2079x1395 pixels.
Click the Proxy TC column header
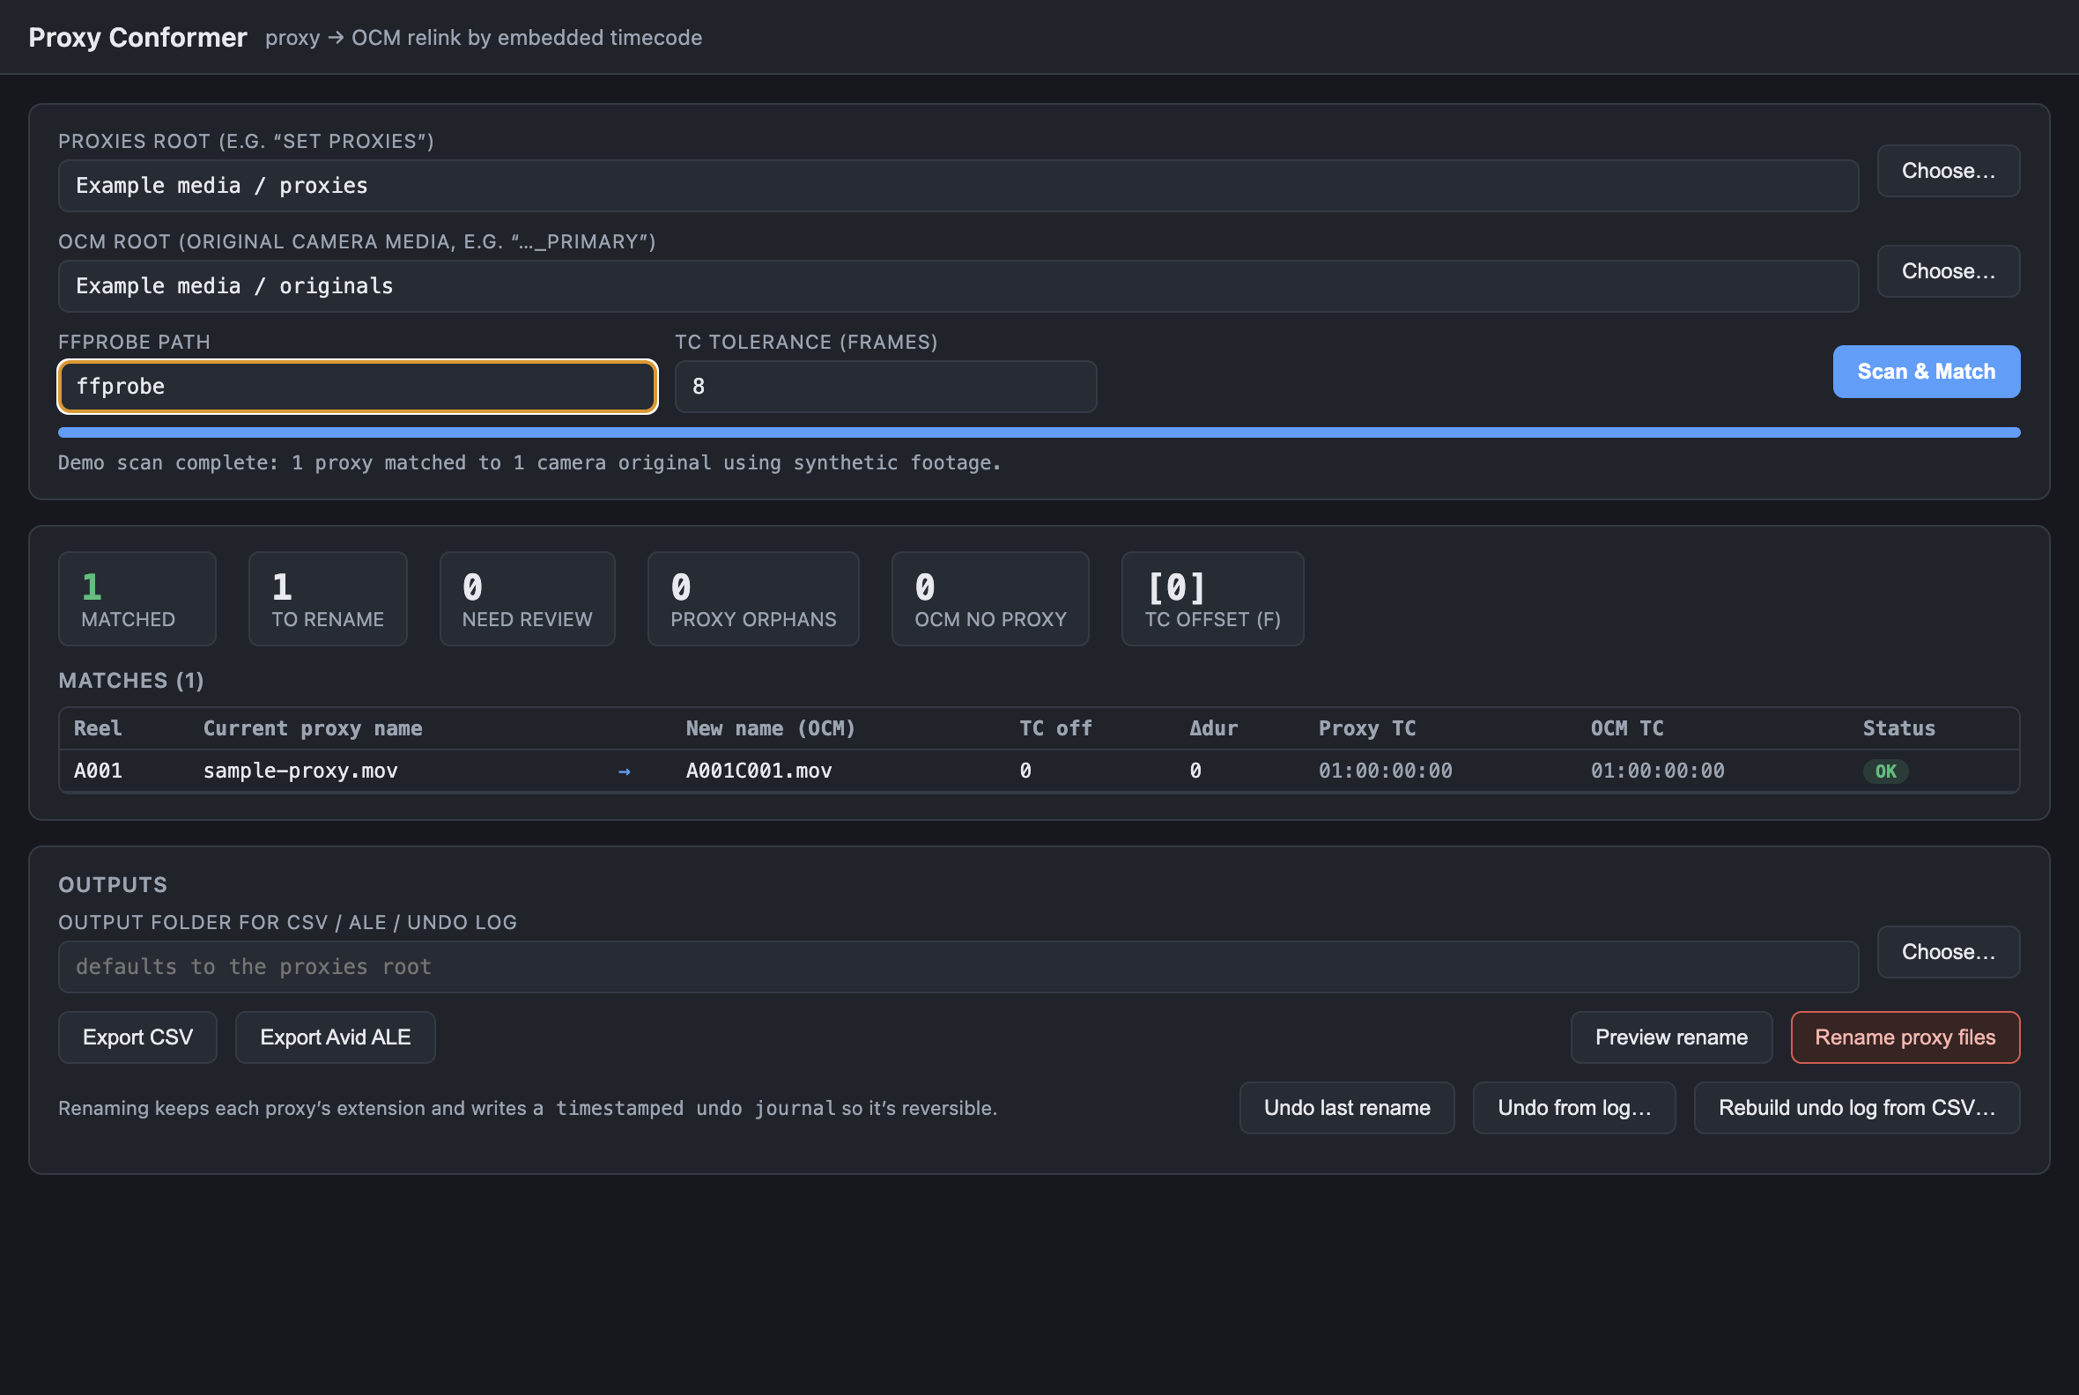[1367, 728]
